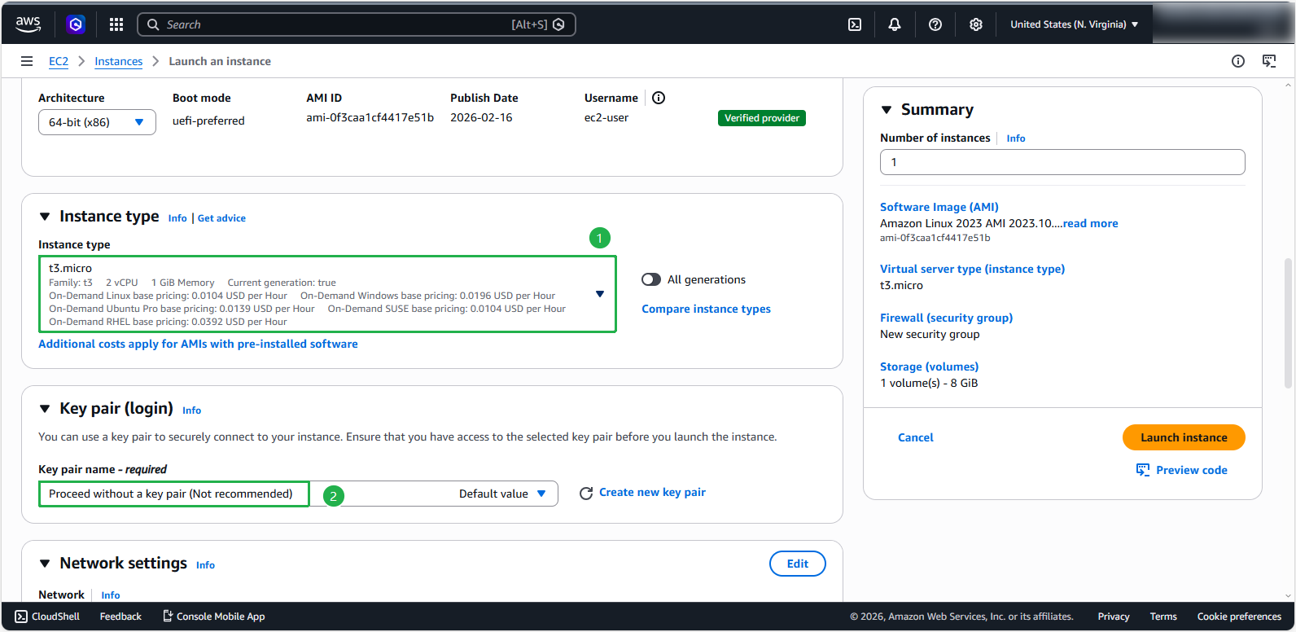This screenshot has width=1296, height=632.
Task: Click the Get advice link
Action: (x=221, y=218)
